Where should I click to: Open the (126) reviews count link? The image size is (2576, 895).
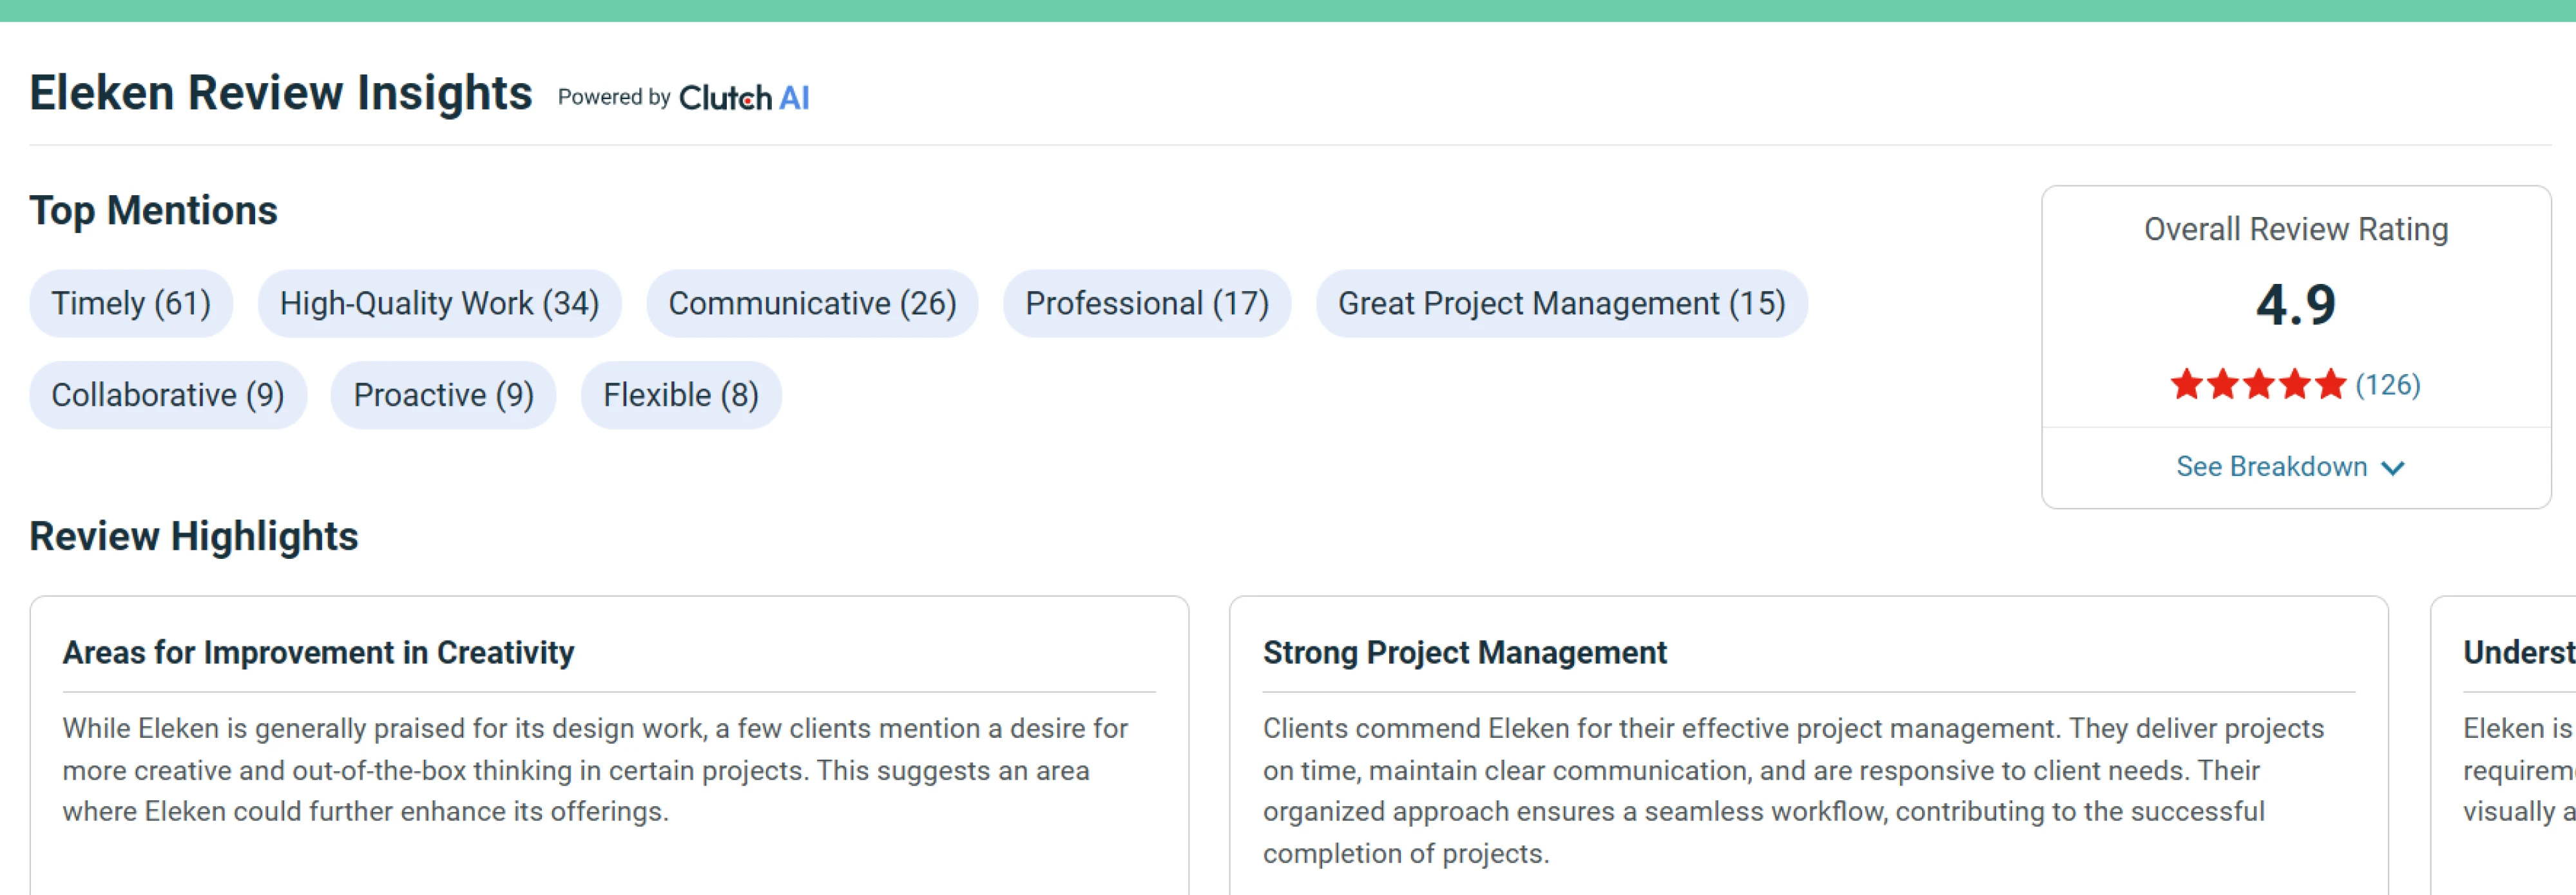2388,384
